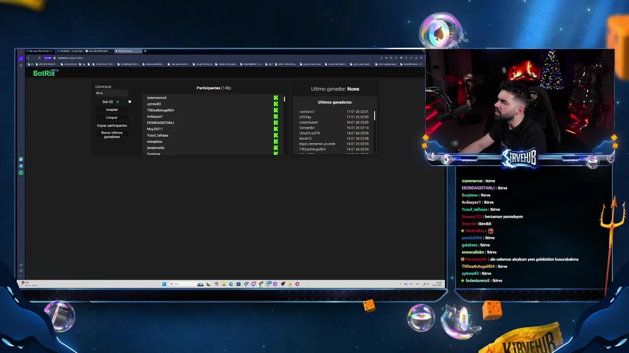Select winner entry b25rkay
Image resolution: width=629 pixels, height=353 pixels.
click(305, 117)
